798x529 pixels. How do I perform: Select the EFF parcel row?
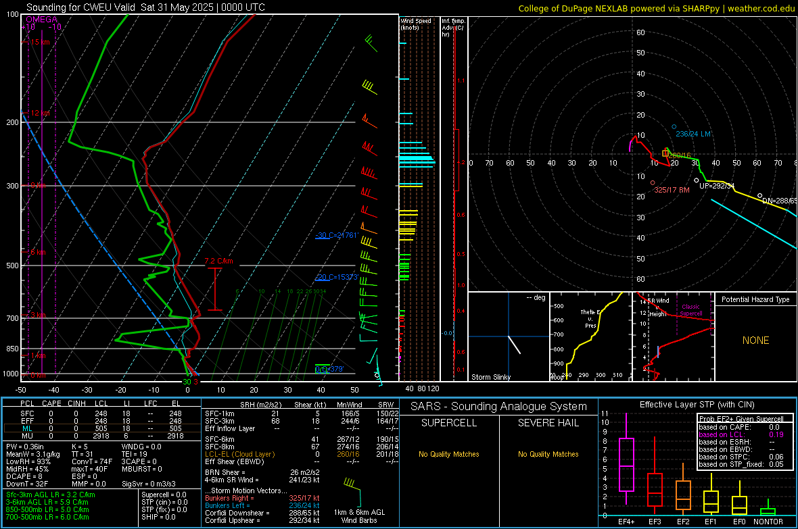point(102,421)
